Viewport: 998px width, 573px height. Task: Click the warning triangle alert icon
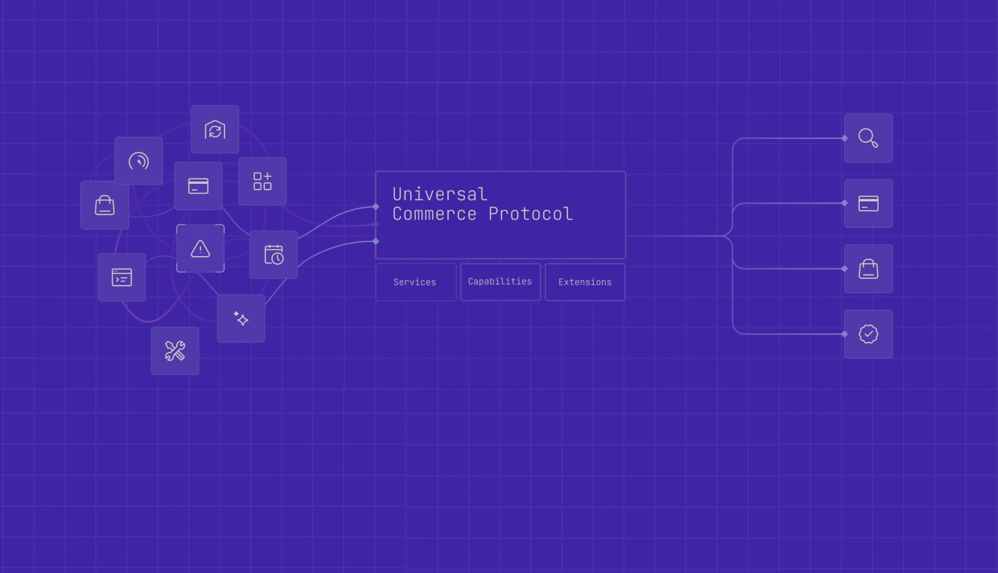pos(200,249)
